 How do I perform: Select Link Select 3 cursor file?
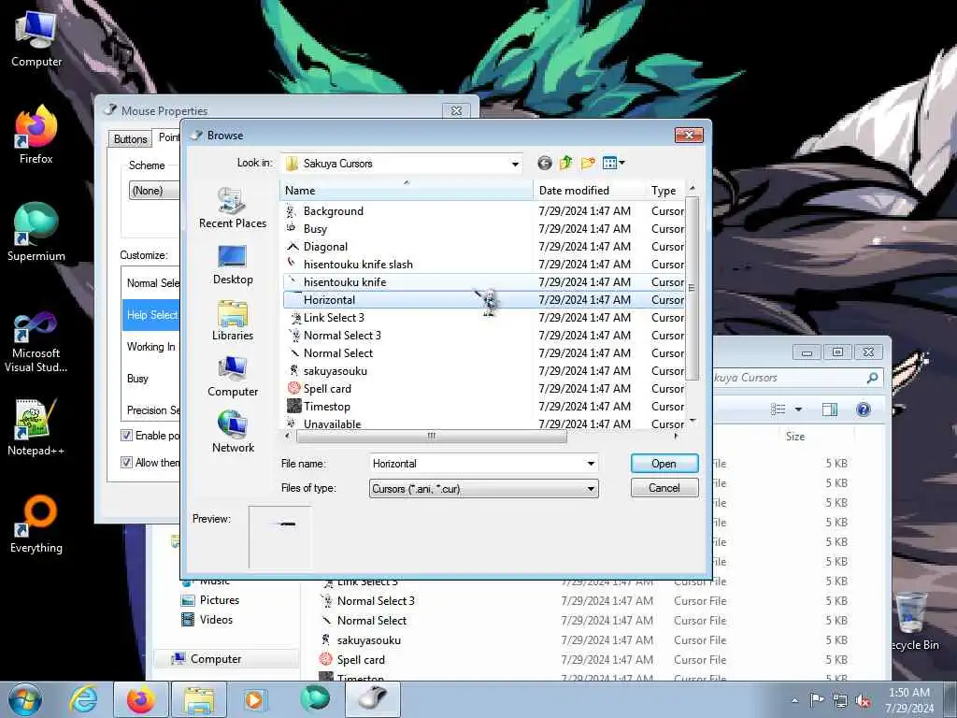click(x=334, y=318)
